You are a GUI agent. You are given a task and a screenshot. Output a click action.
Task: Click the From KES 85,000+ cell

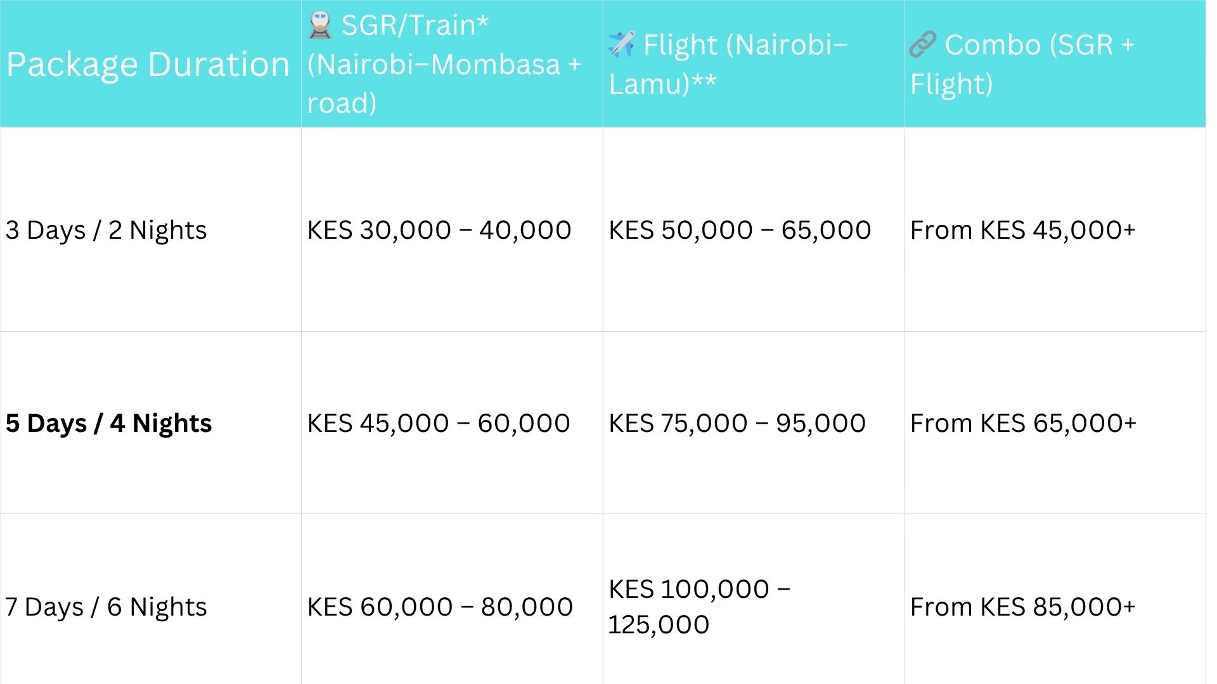pos(1022,607)
